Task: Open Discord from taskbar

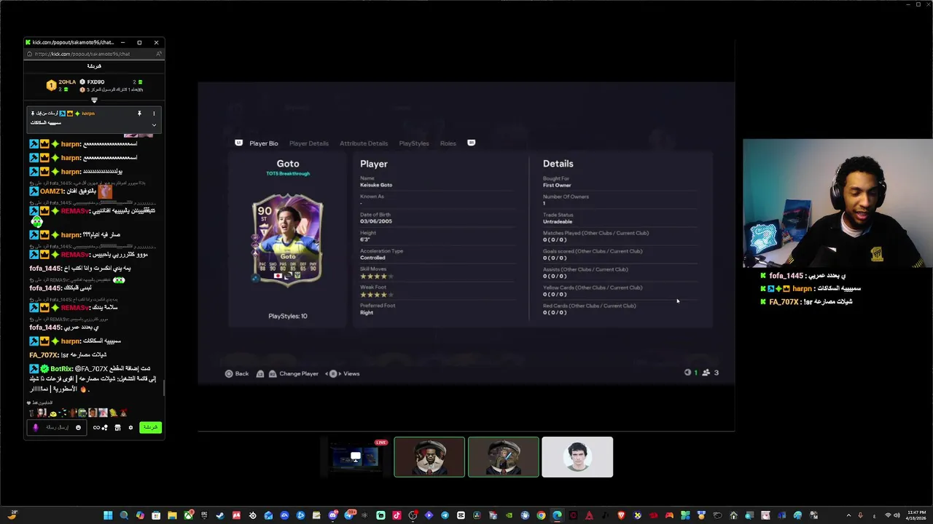Action: (x=332, y=515)
